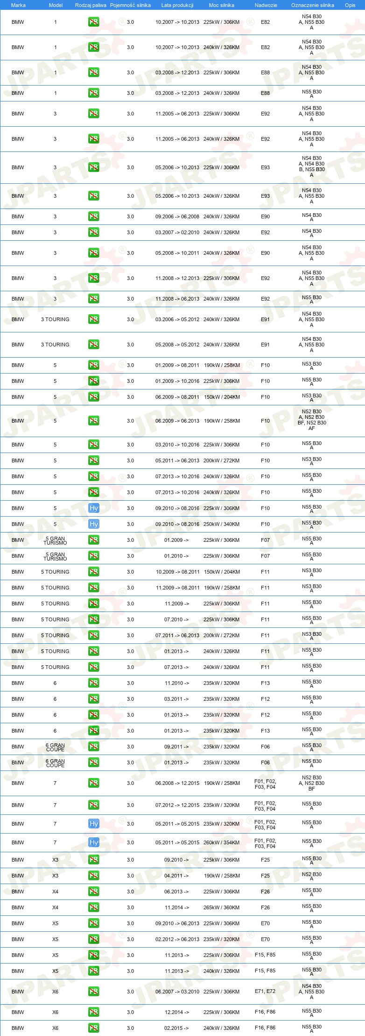Click petrol icon in 3 TOURING 03.2006 row
365x1036 pixels.
94,319
